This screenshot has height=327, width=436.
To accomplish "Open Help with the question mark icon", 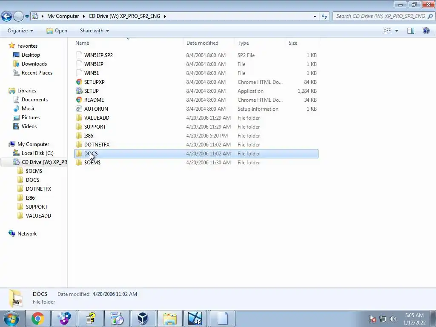I will click(426, 31).
